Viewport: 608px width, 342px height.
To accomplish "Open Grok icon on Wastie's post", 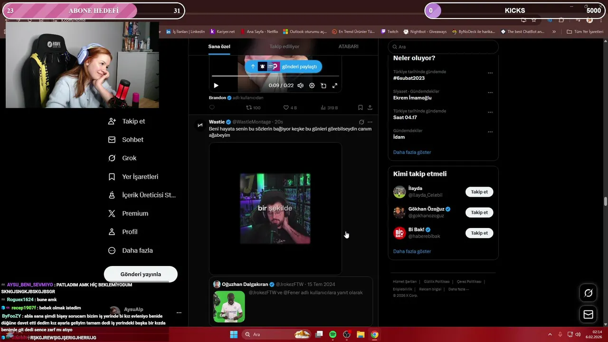I will [361, 122].
